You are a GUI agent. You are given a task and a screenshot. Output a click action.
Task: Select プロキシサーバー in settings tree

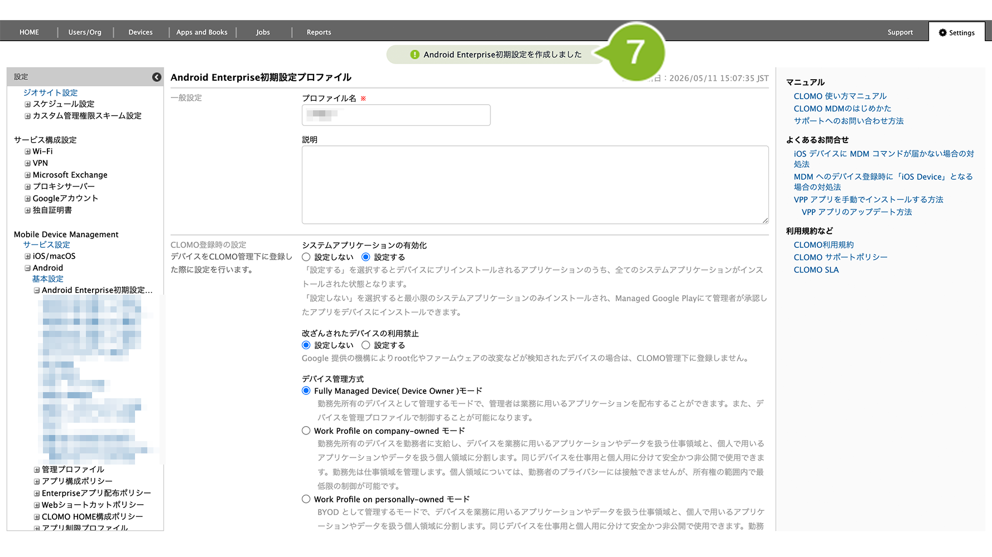64,187
